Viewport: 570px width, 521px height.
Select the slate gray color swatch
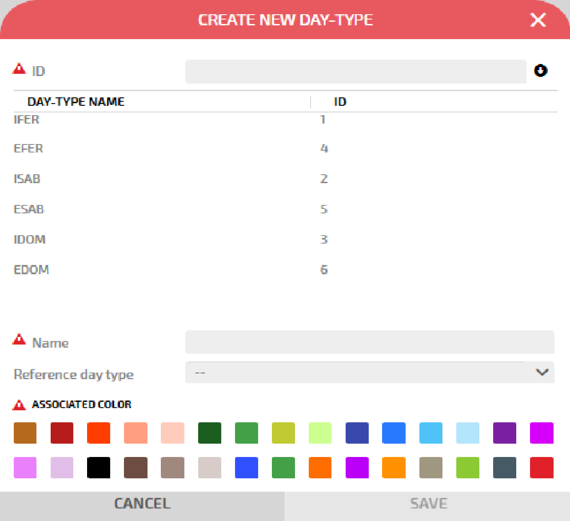point(505,468)
